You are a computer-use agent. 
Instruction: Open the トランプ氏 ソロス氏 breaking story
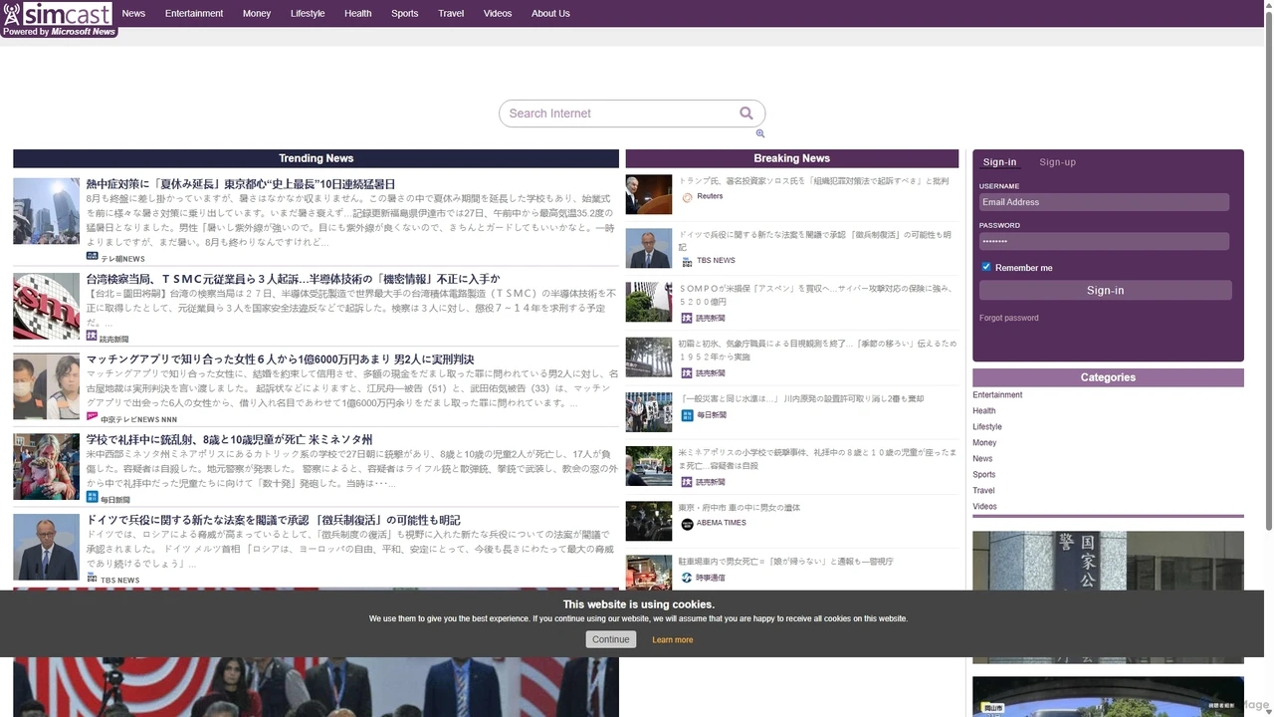(x=813, y=181)
